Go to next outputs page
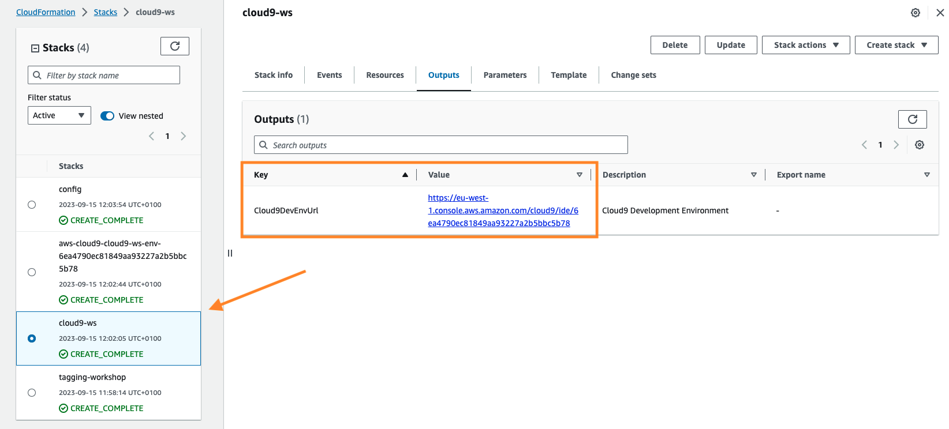Image resolution: width=949 pixels, height=429 pixels. [x=896, y=145]
